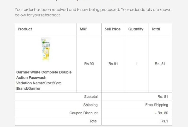Click the quantity value 1
This screenshot has height=127, width=188.
(137, 64)
